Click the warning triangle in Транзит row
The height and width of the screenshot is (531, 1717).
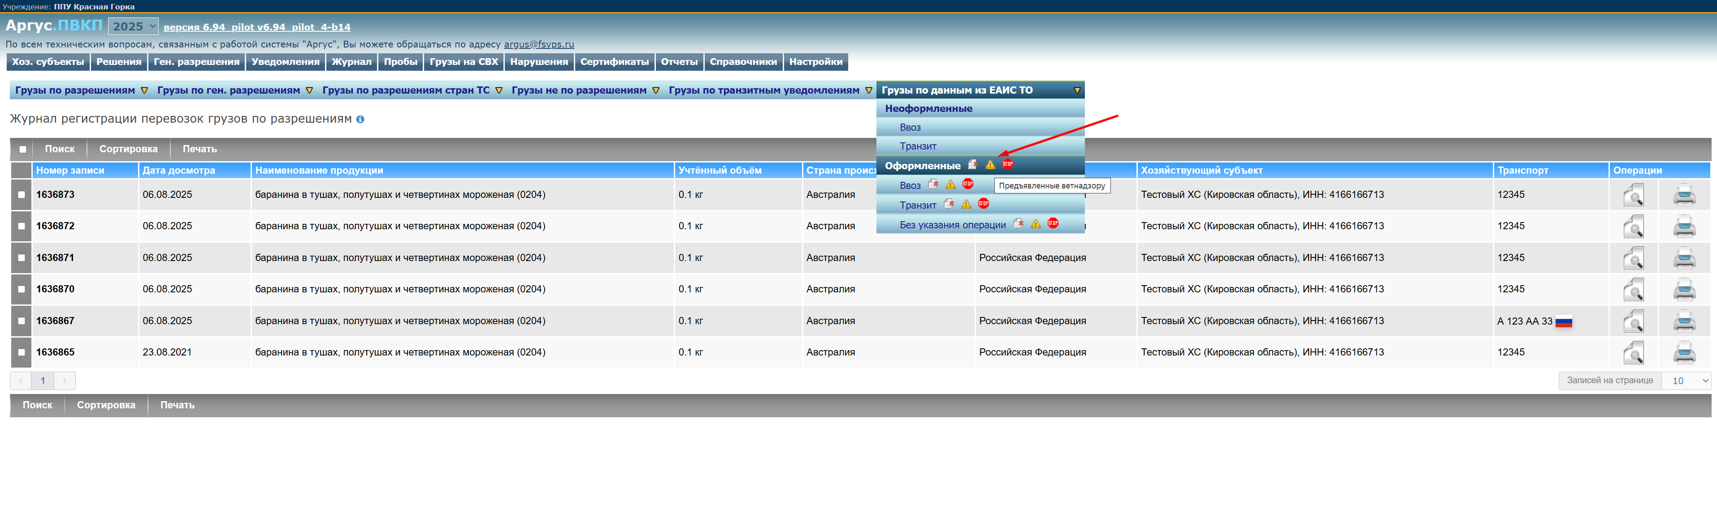(966, 204)
